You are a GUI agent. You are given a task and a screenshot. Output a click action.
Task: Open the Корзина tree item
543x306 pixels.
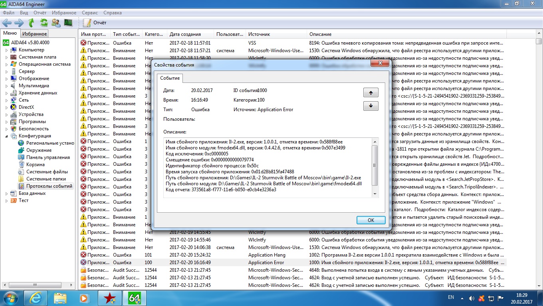point(32,165)
